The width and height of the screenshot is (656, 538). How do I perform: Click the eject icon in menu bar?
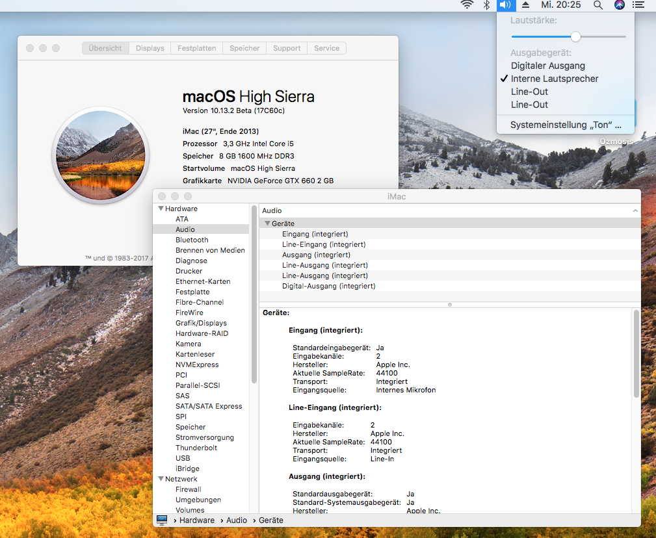tap(525, 5)
